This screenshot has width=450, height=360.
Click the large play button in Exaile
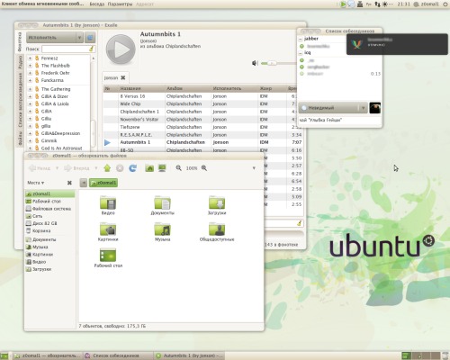click(x=121, y=49)
